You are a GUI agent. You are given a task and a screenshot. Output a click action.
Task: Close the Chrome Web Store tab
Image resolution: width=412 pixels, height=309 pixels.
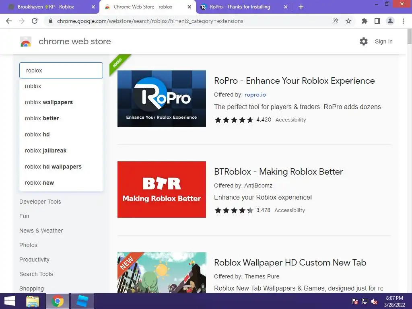pyautogui.click(x=190, y=7)
